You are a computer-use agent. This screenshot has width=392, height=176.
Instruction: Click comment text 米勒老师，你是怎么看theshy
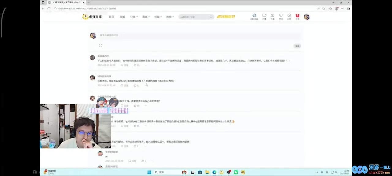click(x=136, y=81)
